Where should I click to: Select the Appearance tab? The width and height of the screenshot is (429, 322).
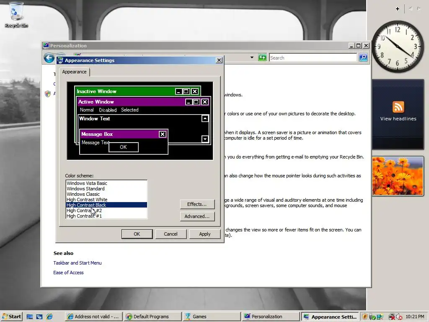click(74, 72)
